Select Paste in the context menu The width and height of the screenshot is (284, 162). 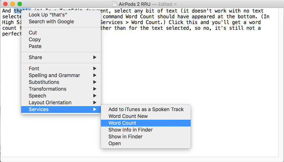click(35, 46)
